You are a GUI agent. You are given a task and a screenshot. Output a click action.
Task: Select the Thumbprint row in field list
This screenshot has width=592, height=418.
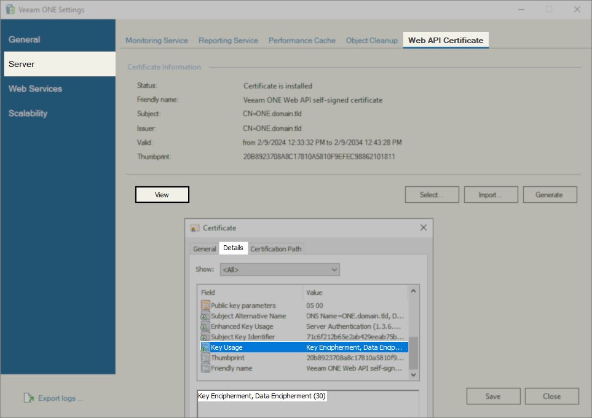click(304, 358)
